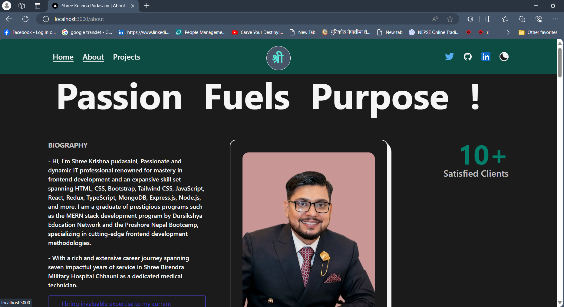Open the युनिकोड नेपालीमा bookmark

coord(346,32)
